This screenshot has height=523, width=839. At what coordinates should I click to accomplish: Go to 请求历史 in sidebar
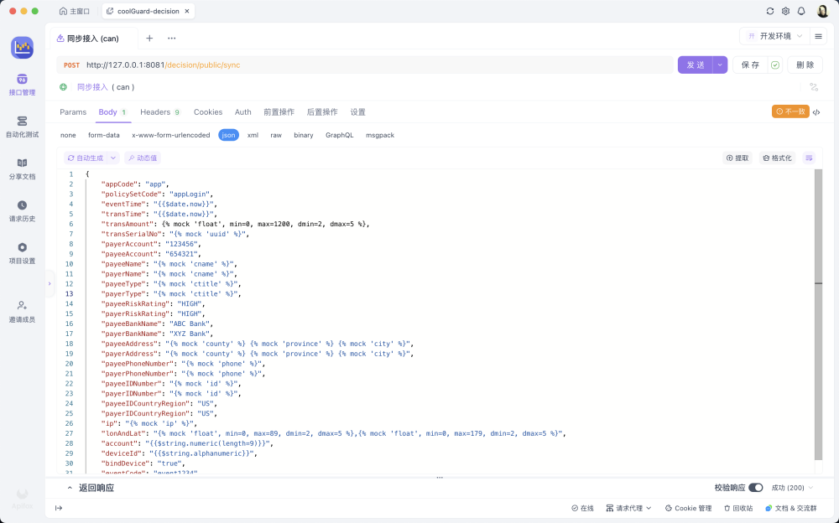[x=22, y=210]
